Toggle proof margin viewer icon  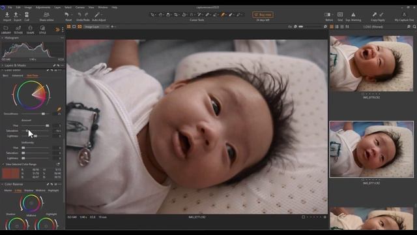point(79,27)
